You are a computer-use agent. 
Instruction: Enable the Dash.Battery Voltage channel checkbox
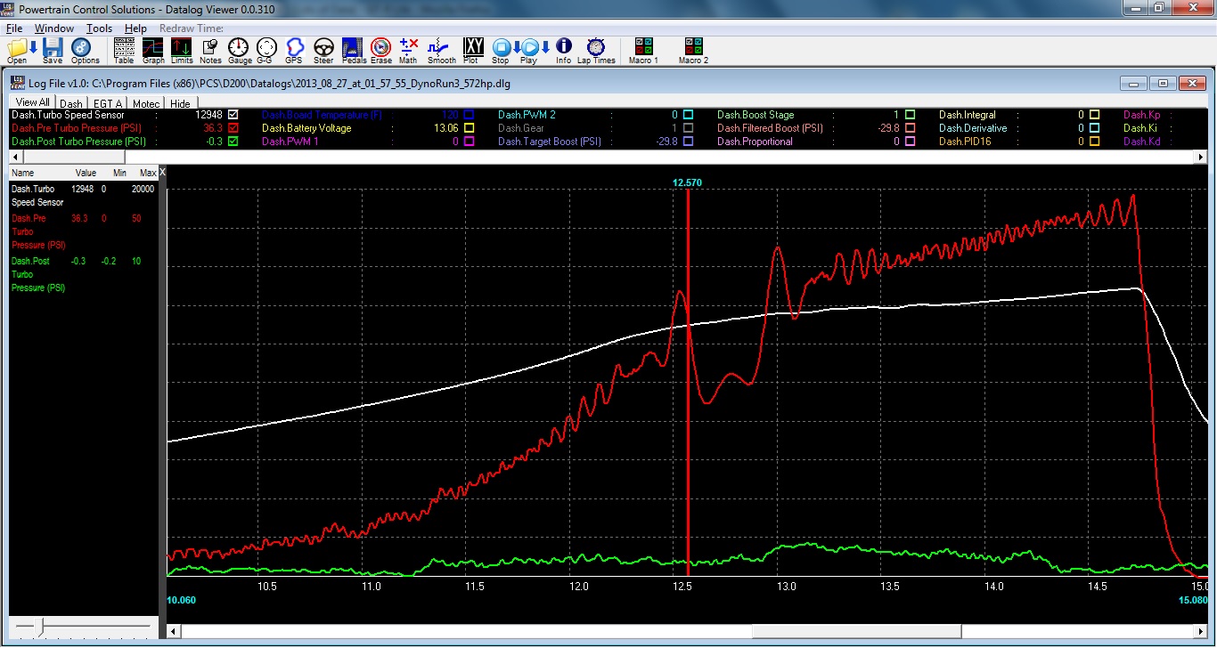pyautogui.click(x=469, y=128)
